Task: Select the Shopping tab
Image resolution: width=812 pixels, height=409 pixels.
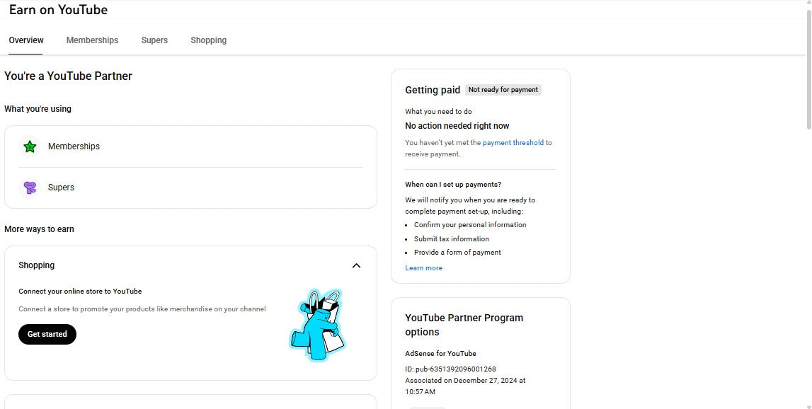Action: pos(208,40)
